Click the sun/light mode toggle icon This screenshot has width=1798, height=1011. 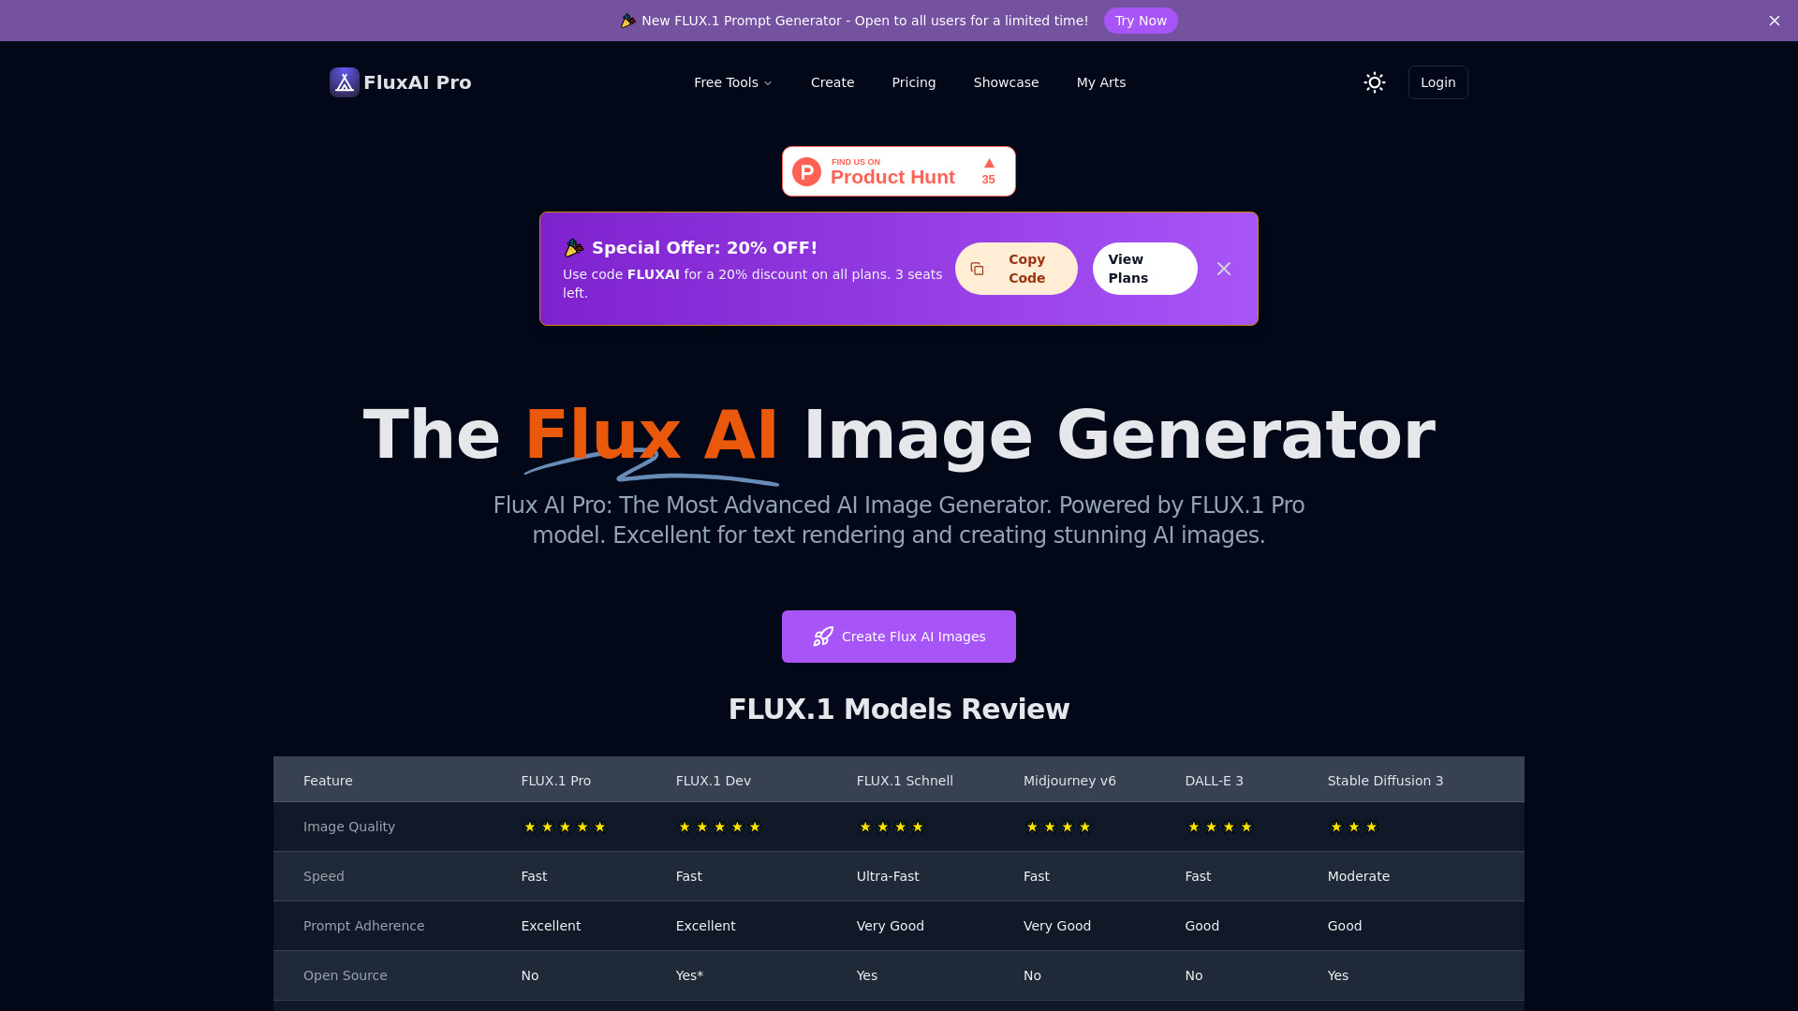[x=1375, y=81]
